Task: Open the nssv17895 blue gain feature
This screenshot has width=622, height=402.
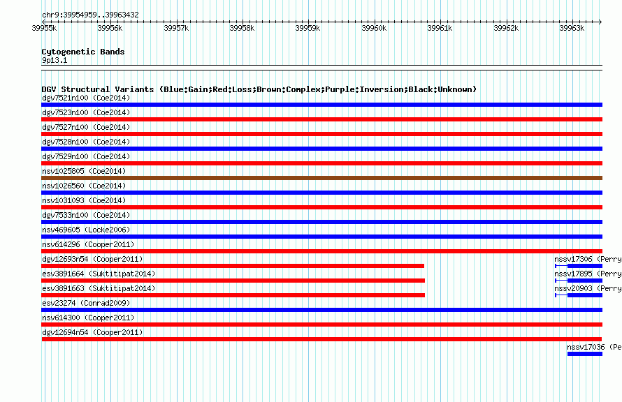Action: click(579, 281)
